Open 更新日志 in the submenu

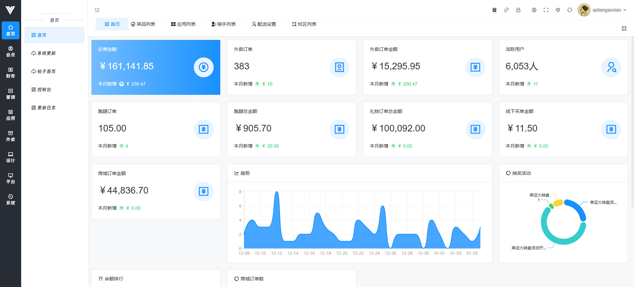coord(46,108)
